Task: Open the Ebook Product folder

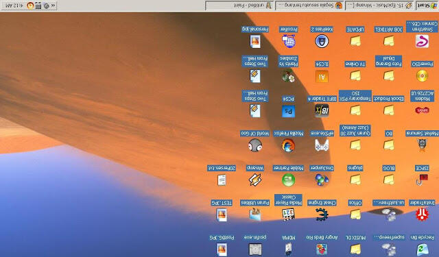Action: pos(389,110)
